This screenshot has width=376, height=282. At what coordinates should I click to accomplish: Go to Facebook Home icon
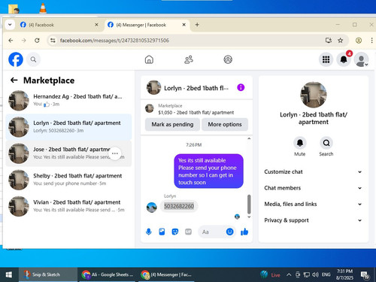149,59
